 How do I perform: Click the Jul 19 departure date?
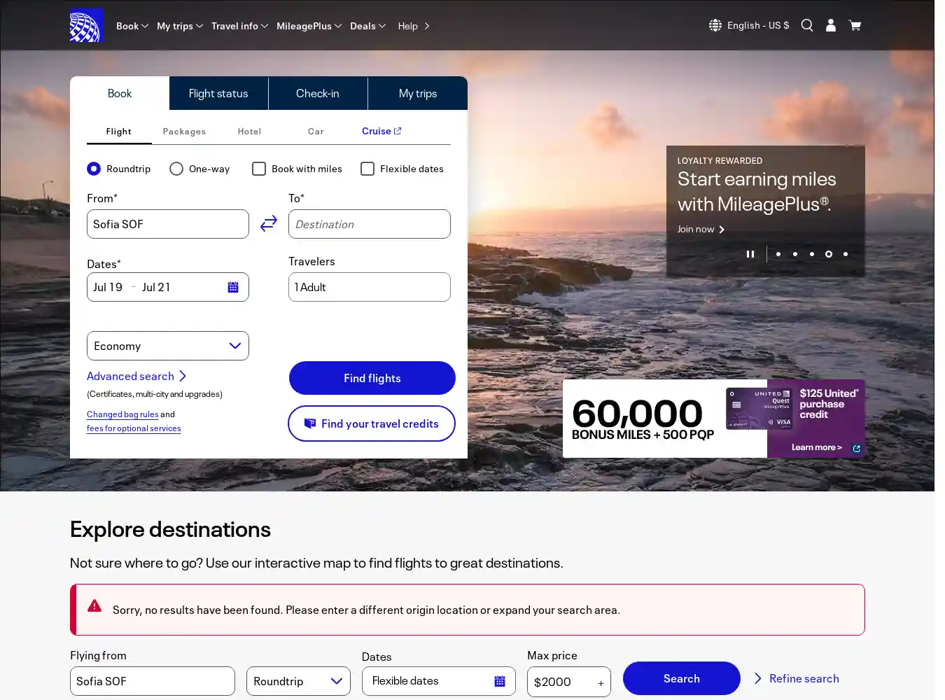pos(108,287)
